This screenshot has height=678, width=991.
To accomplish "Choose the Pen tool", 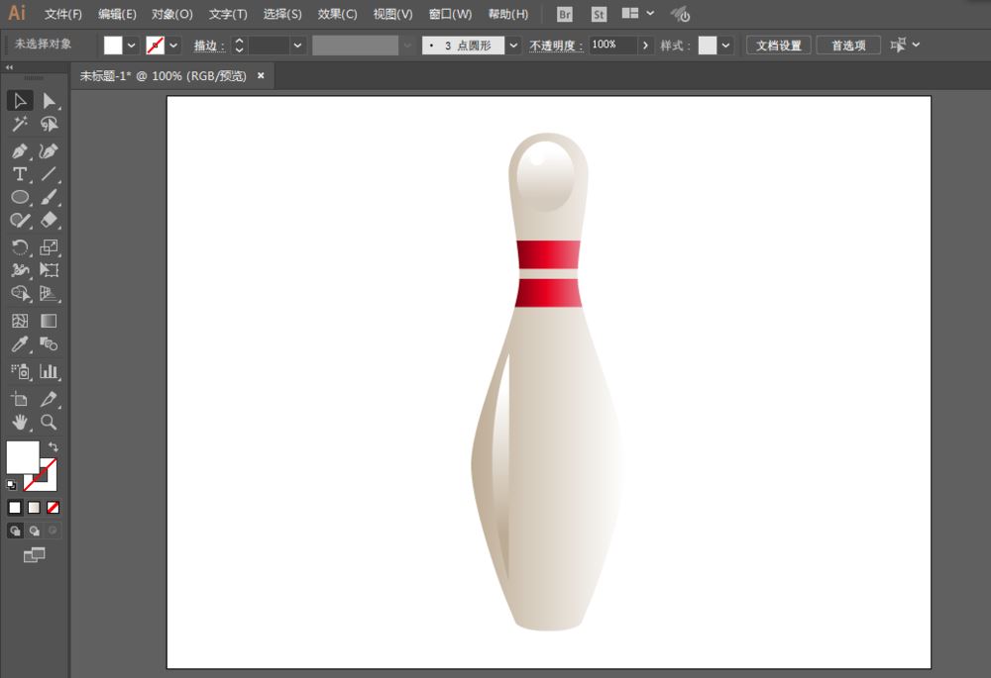I will coord(20,149).
